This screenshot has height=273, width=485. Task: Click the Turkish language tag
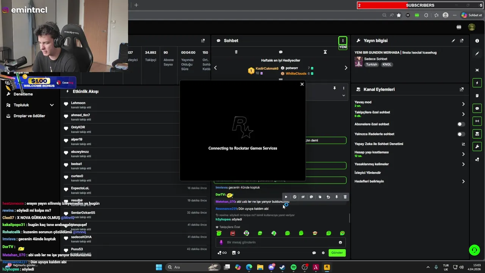[371, 64]
